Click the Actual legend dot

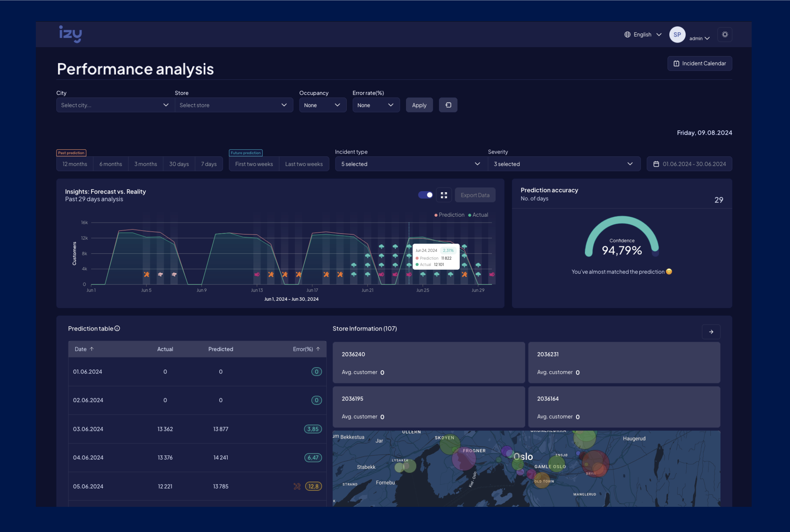(470, 215)
